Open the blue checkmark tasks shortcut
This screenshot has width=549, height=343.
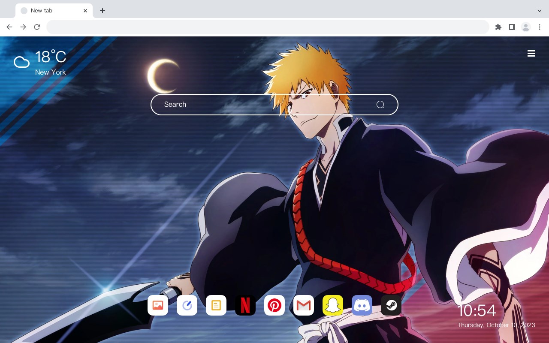pos(187,305)
